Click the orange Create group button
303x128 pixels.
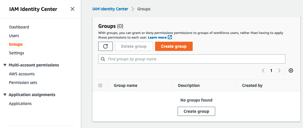[174, 46]
